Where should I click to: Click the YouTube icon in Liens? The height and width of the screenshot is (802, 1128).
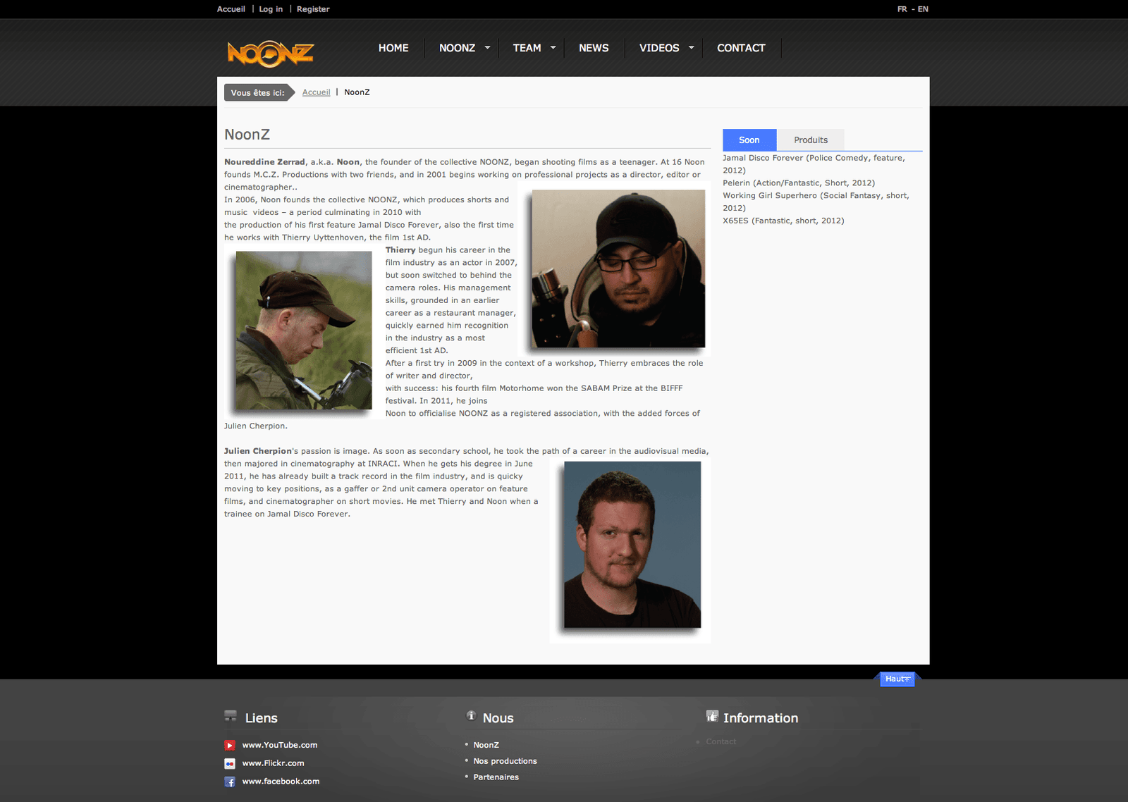[x=230, y=745]
